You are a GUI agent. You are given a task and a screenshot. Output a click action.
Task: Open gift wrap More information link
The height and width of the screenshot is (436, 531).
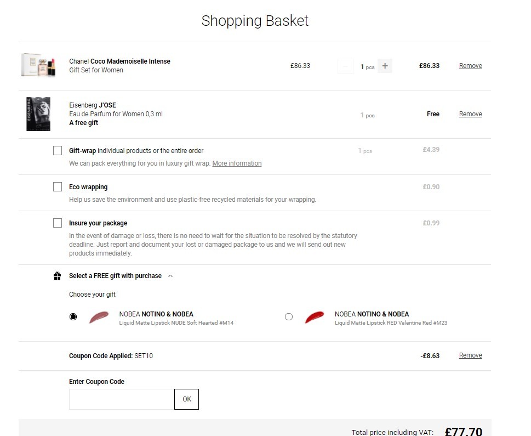(237, 163)
